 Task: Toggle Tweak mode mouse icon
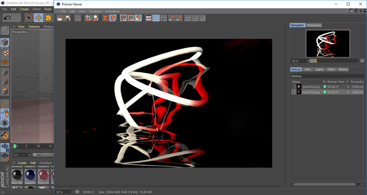(x=5, y=113)
